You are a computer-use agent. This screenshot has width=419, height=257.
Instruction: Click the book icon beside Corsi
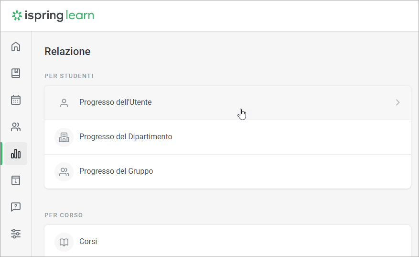click(64, 242)
